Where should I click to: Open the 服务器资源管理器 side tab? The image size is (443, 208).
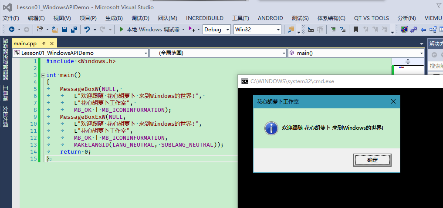coord(6,60)
